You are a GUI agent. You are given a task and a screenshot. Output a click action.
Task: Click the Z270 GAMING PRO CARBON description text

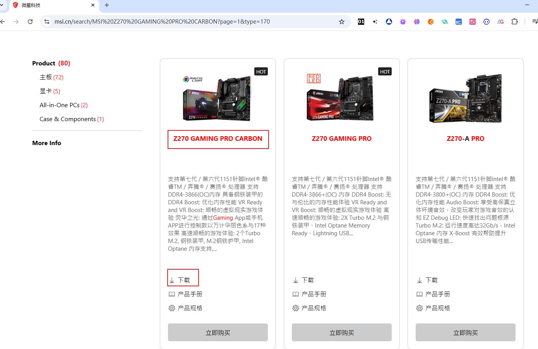pyautogui.click(x=218, y=214)
